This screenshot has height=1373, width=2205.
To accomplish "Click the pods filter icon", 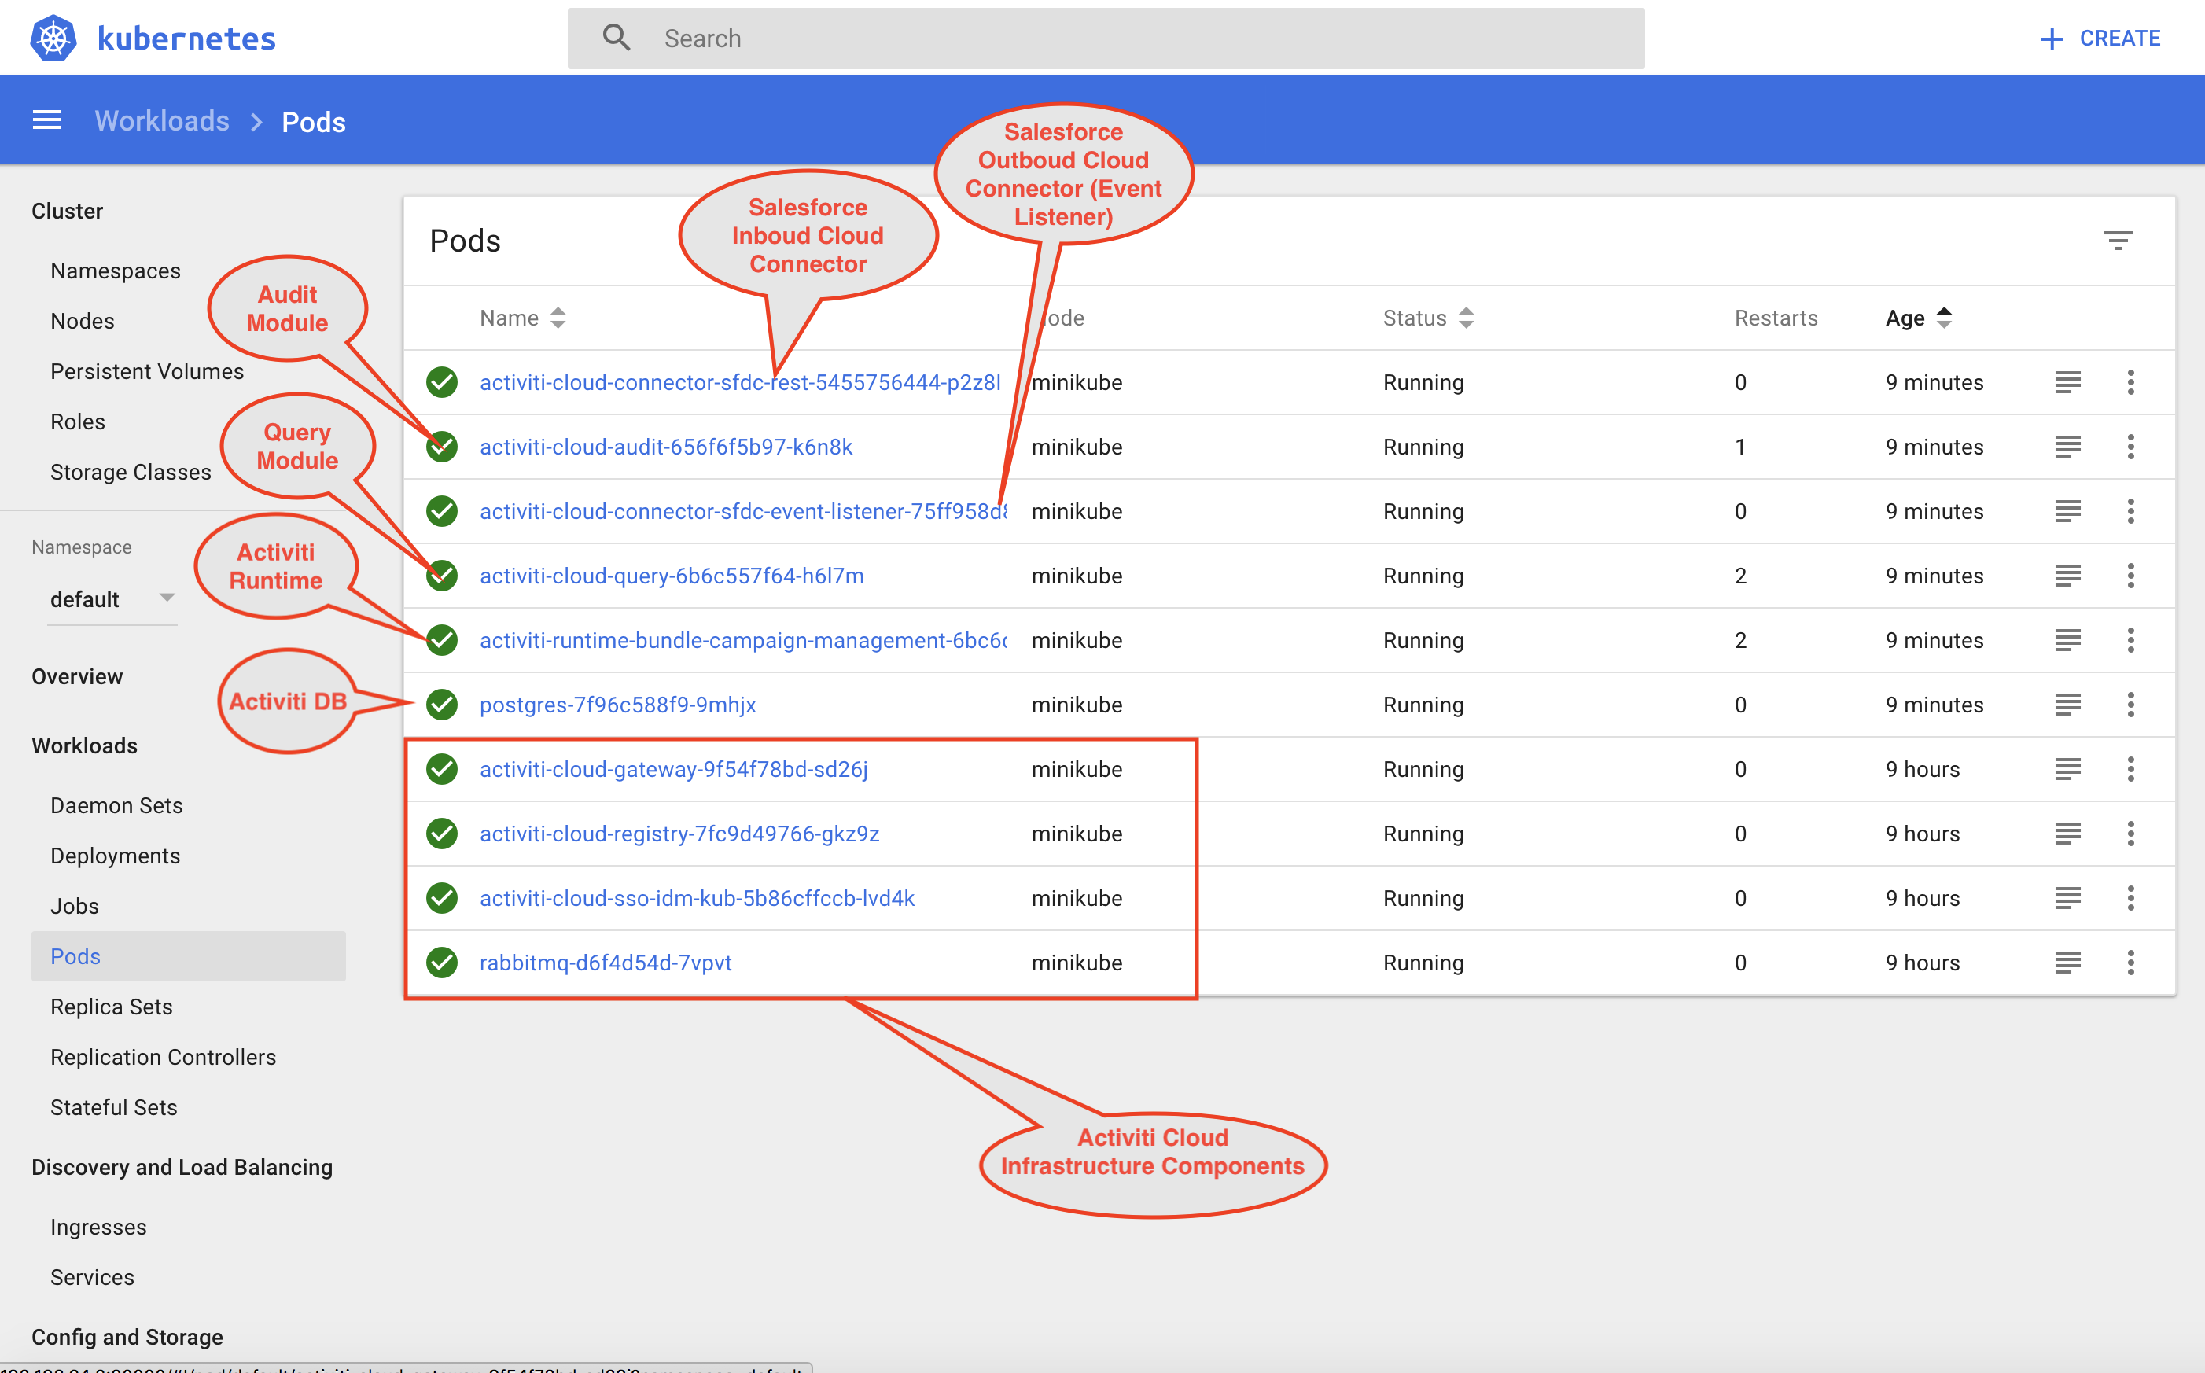I will coord(2117,241).
